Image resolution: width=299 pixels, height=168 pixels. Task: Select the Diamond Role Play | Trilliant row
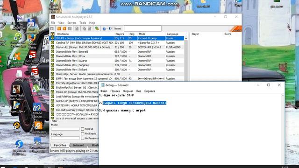click(117, 70)
